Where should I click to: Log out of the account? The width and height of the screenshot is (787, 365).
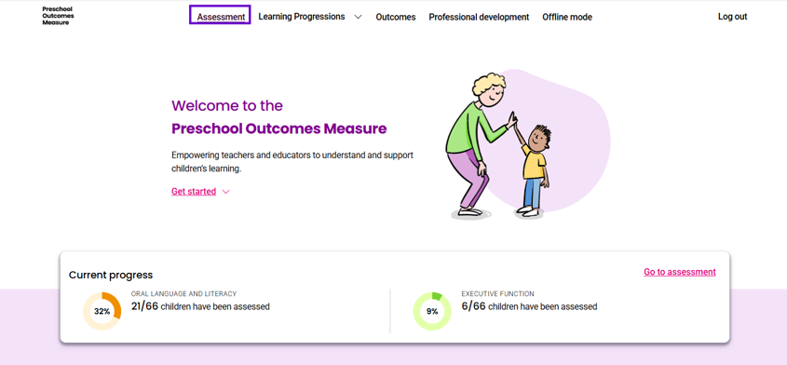[x=732, y=17]
